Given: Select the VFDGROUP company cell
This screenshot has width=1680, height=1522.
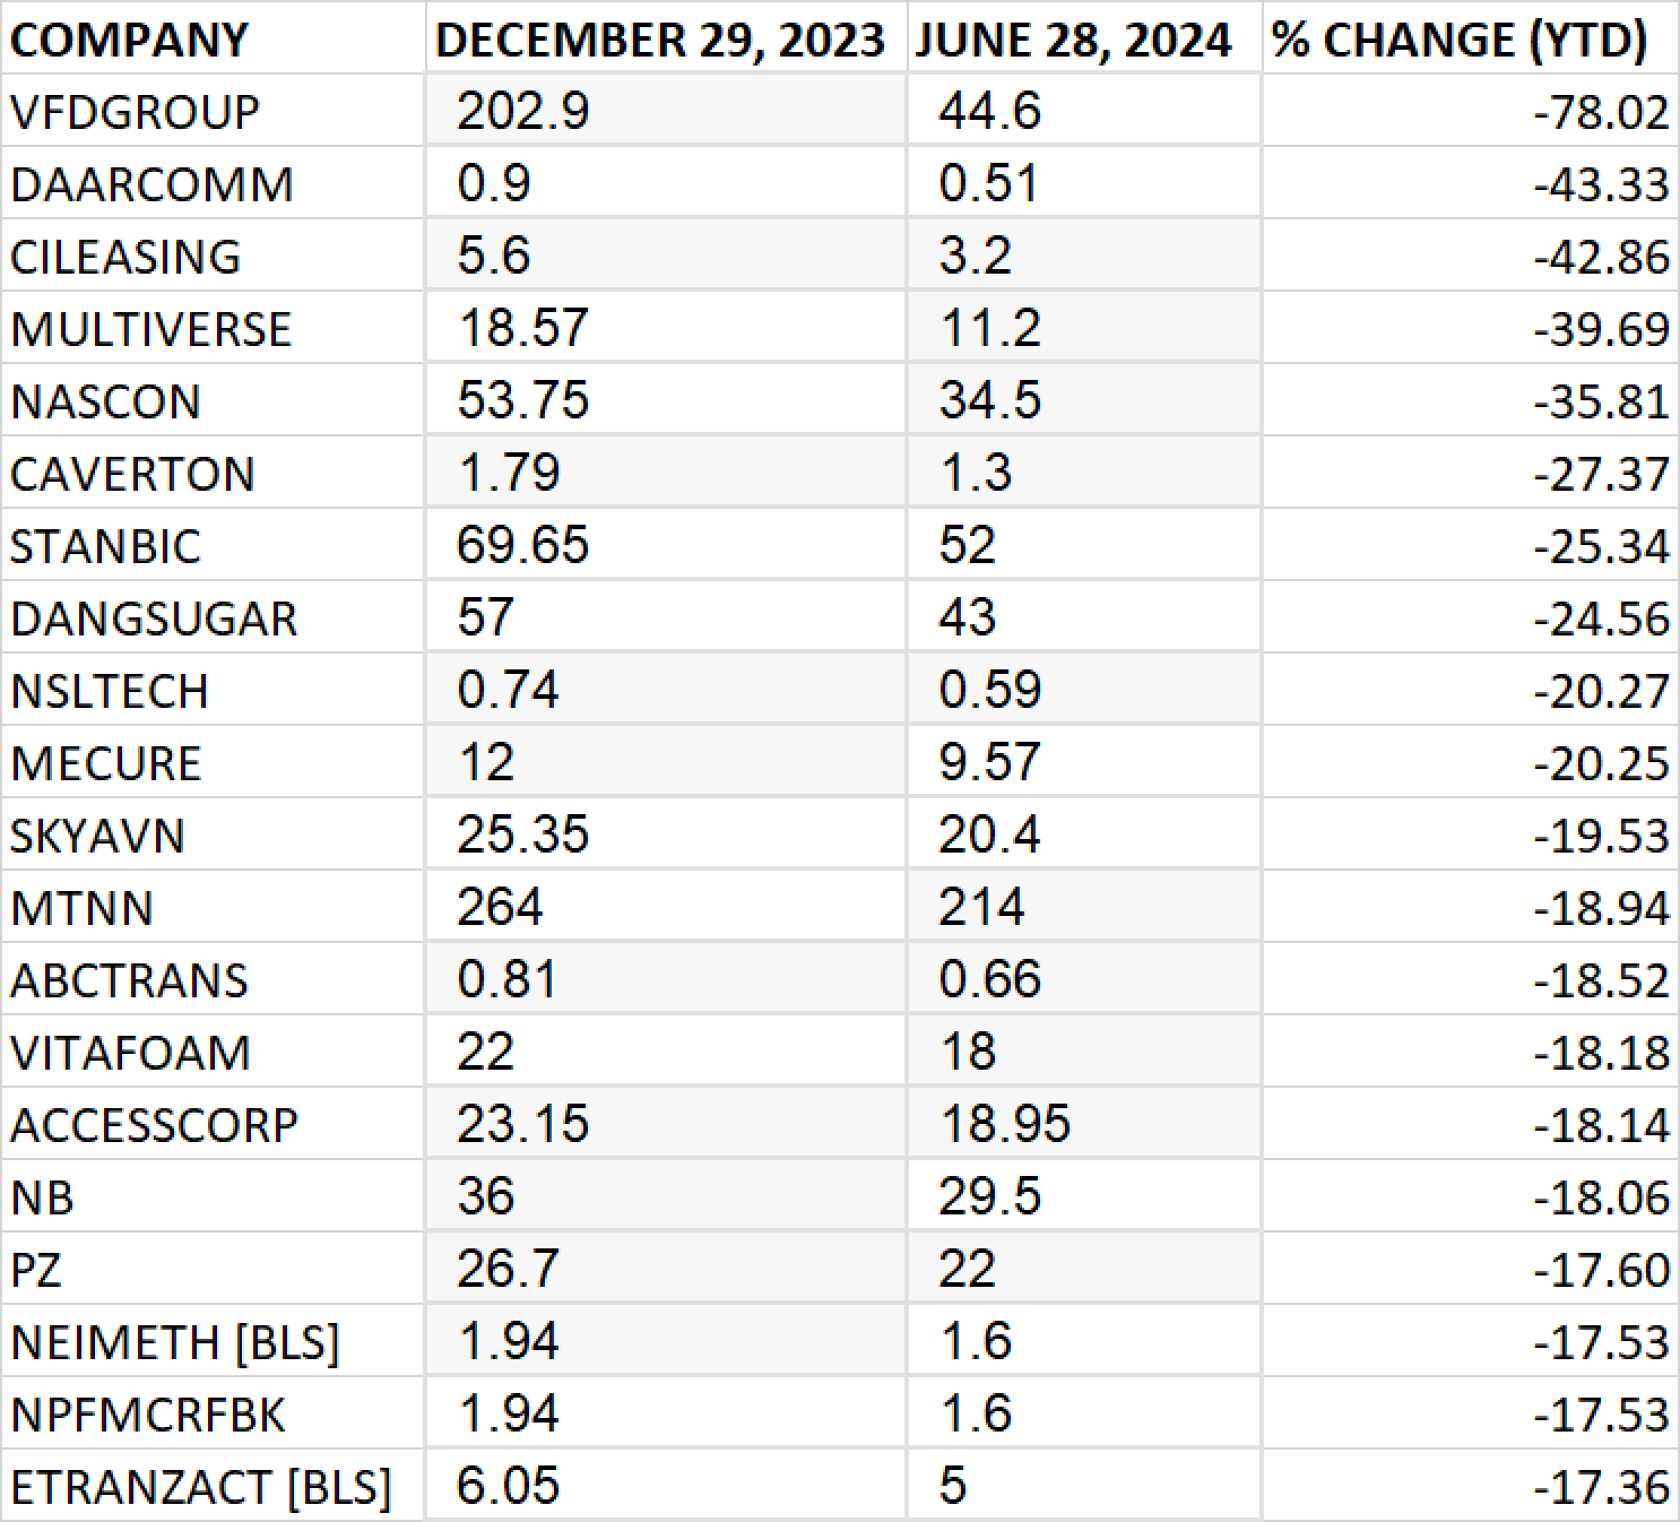Looking at the screenshot, I should [x=213, y=110].
